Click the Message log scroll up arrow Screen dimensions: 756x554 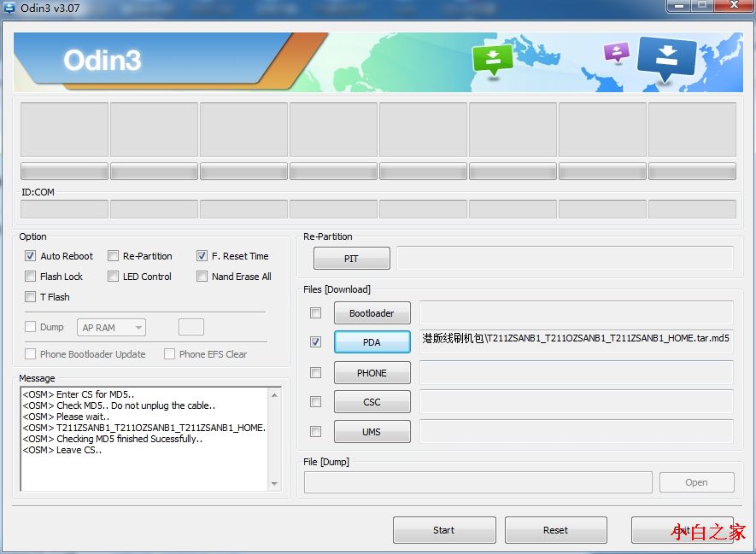click(274, 395)
